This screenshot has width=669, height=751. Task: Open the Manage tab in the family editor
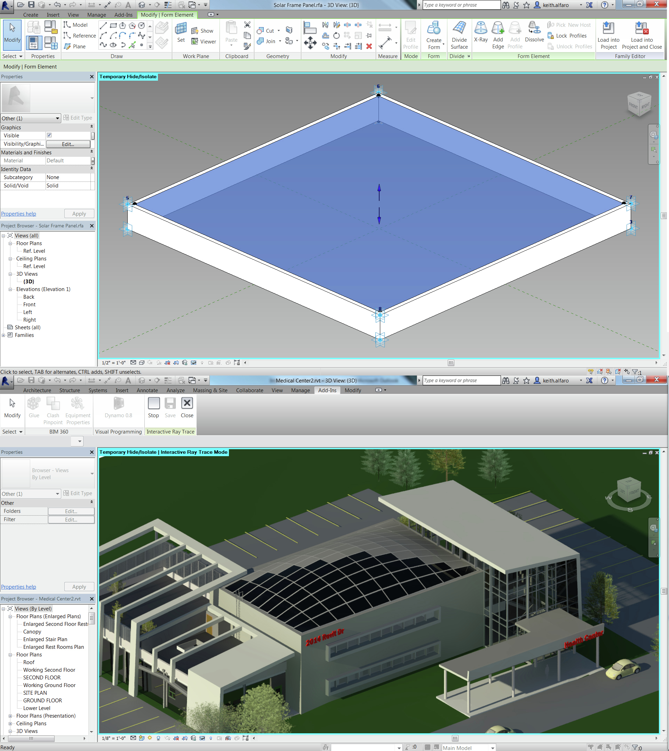tap(96, 15)
